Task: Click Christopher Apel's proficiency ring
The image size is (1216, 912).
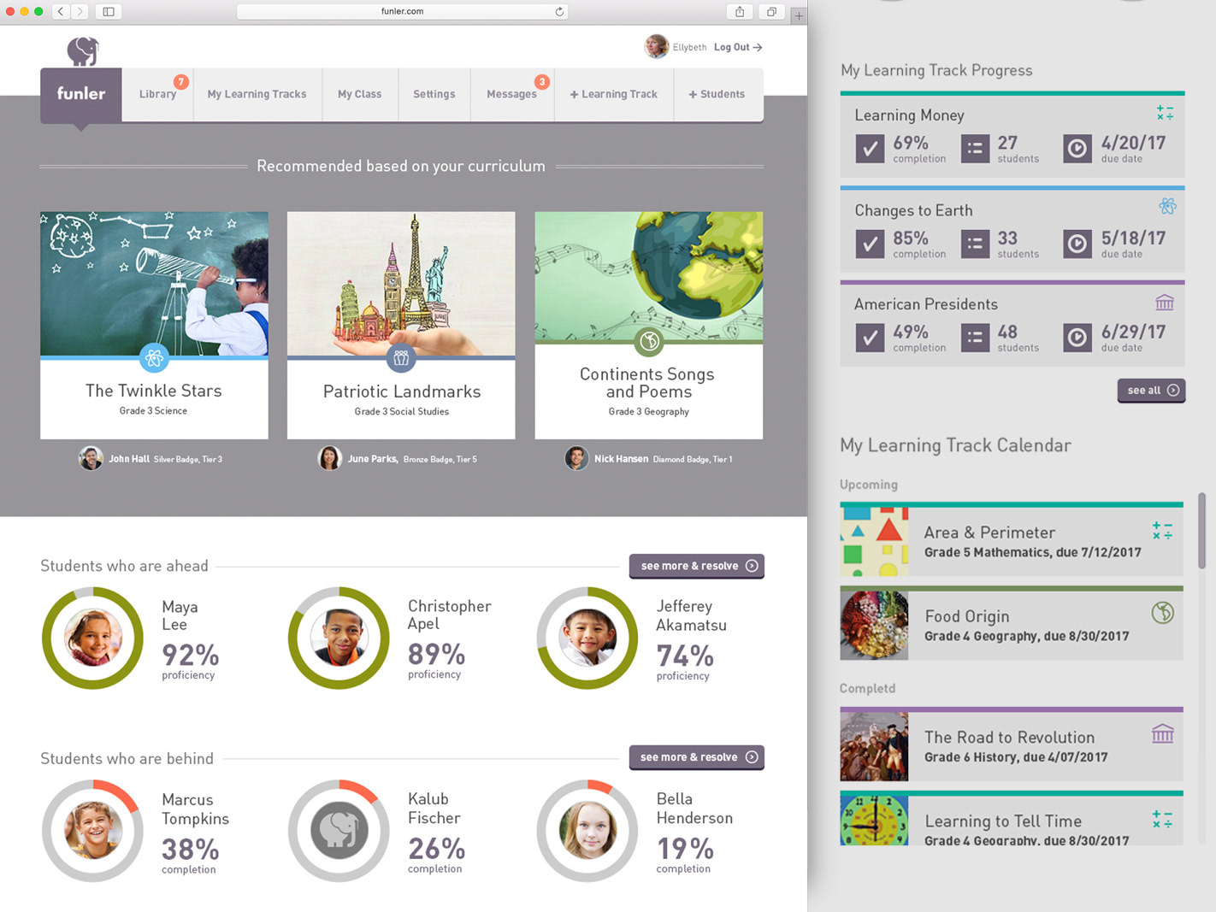Action: (339, 638)
